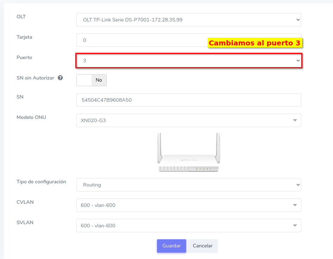Click the OLT TP-Link Serie selected value
333x259 pixels.
(x=133, y=20)
